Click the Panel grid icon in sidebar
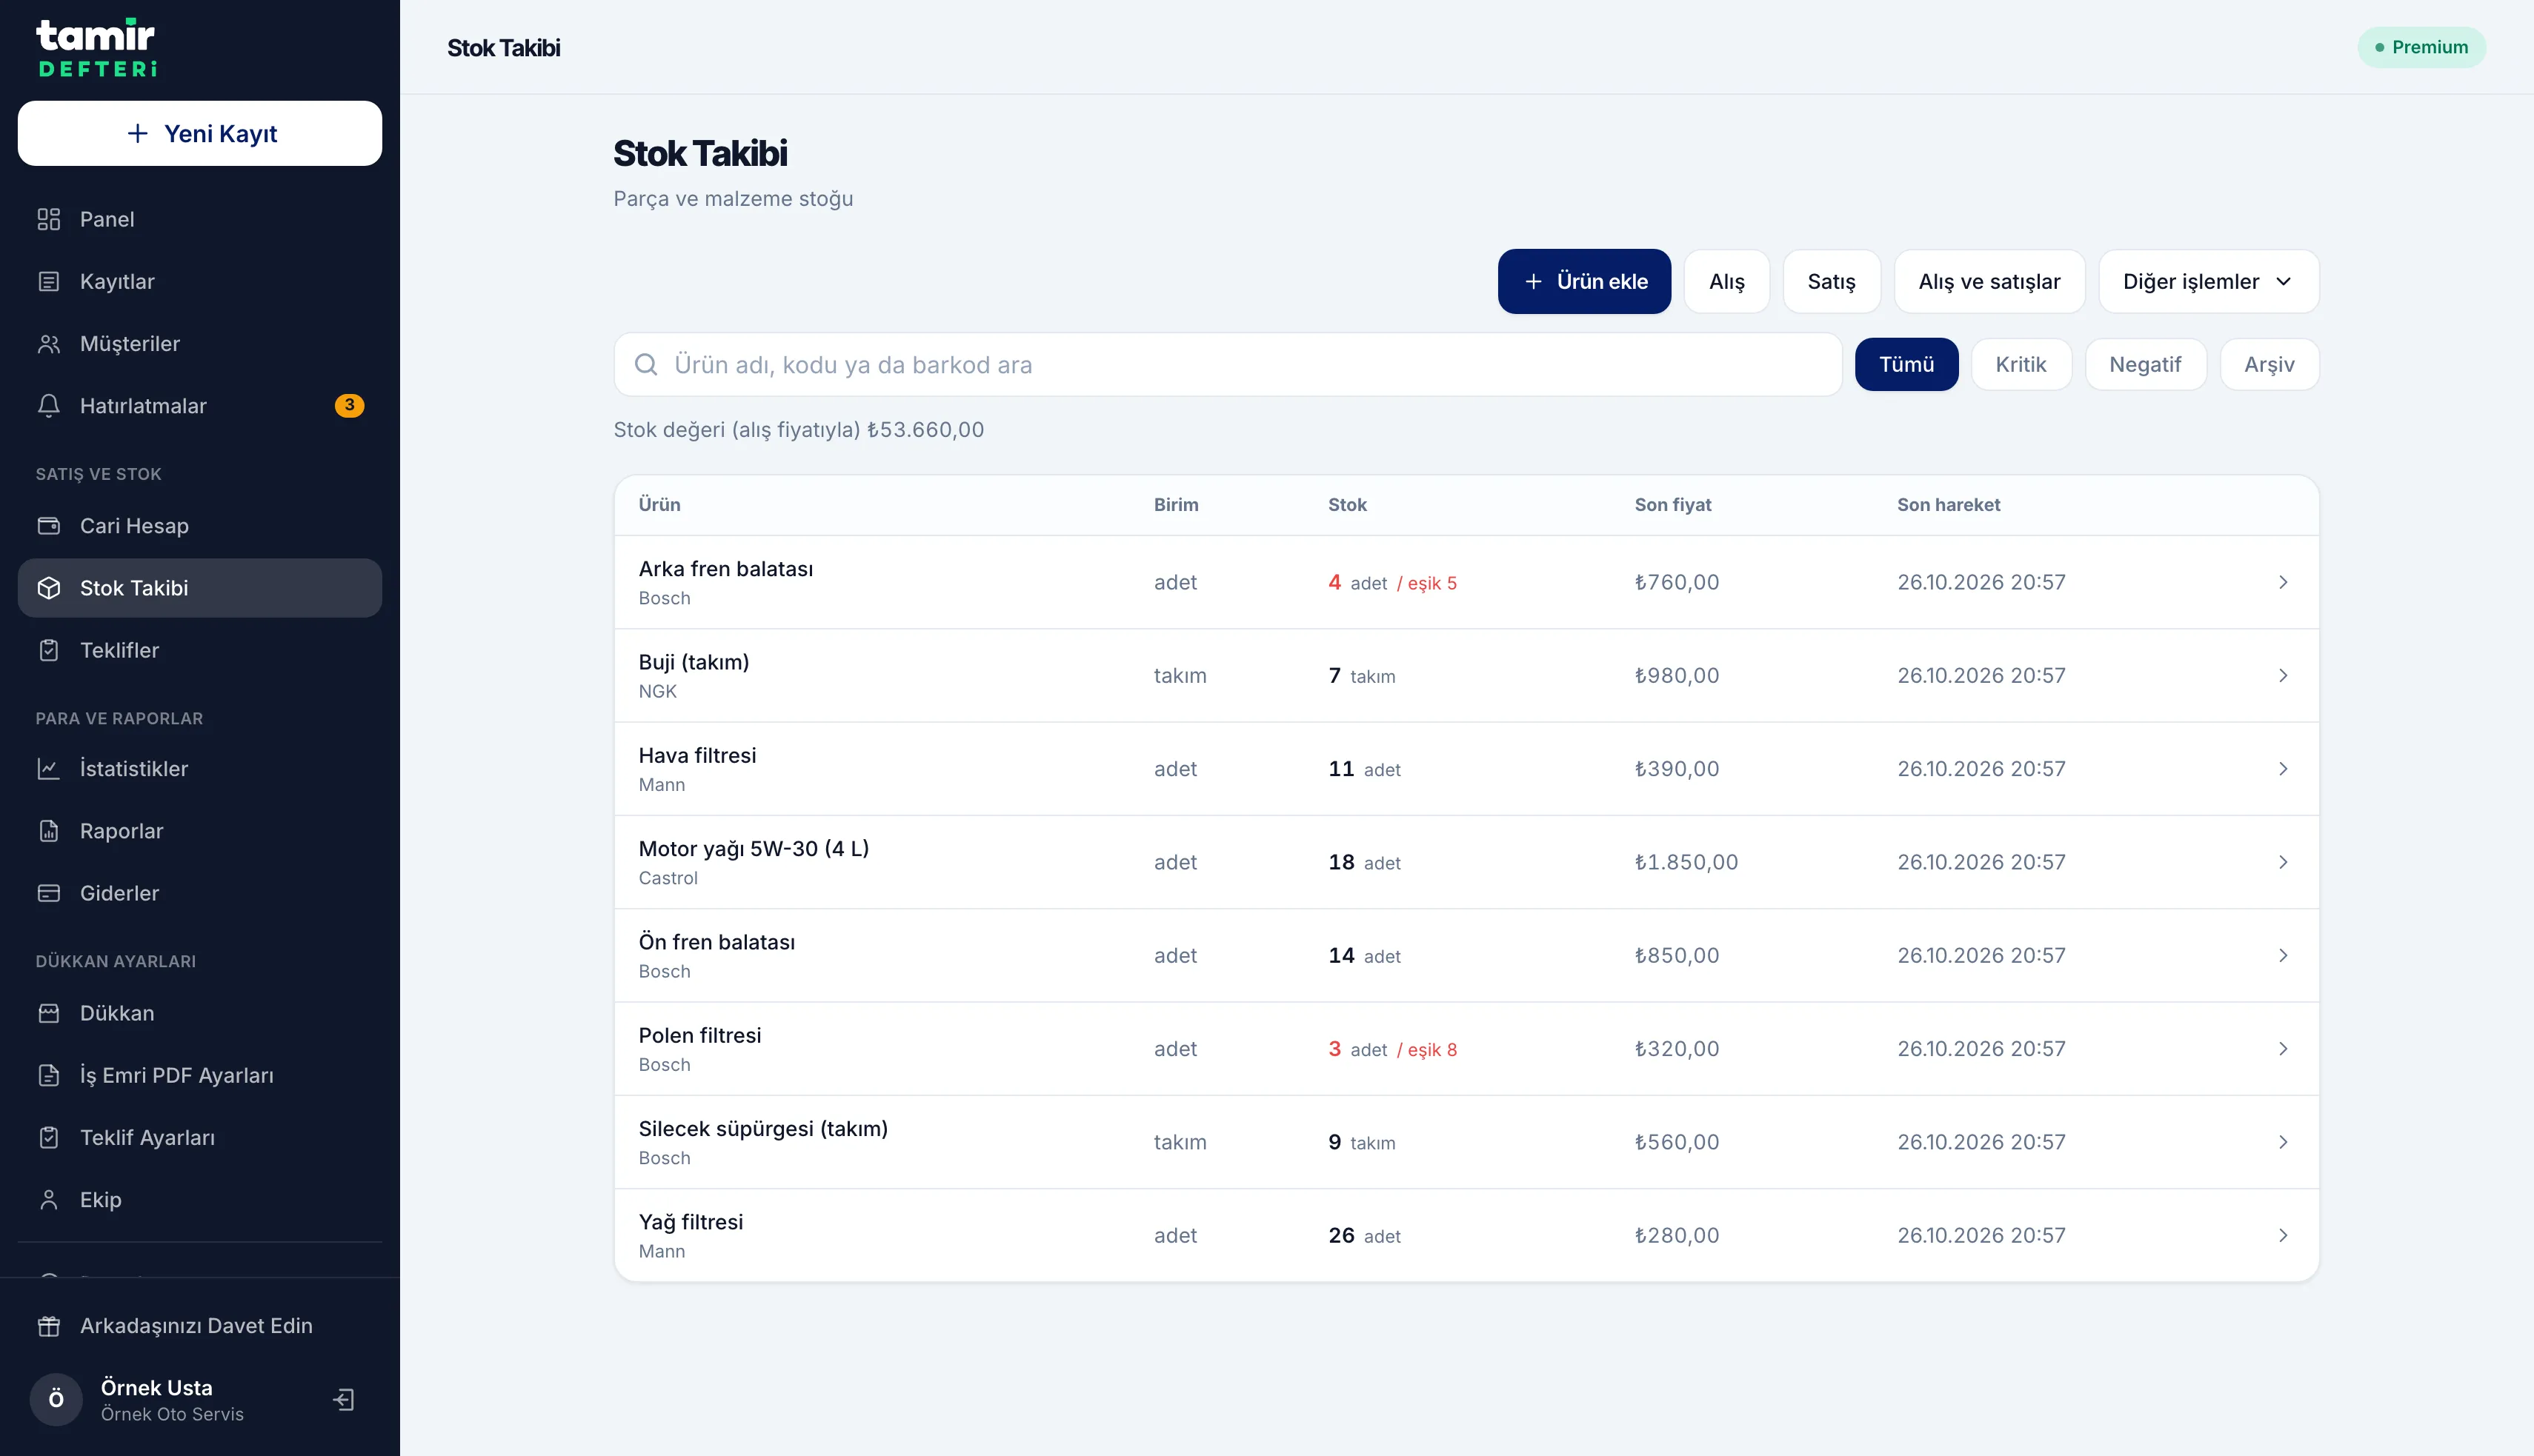 [49, 219]
